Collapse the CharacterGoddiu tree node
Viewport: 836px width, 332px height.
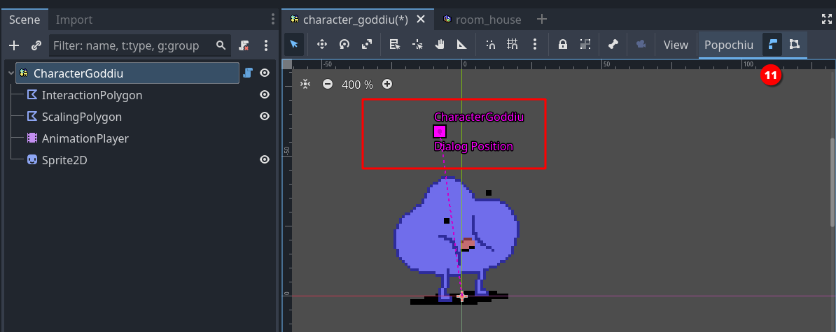coord(11,73)
